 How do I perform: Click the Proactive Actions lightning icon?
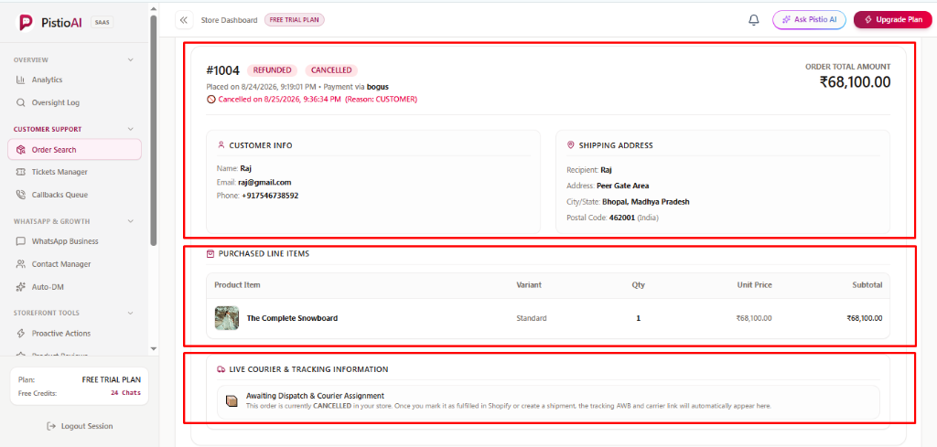pos(20,334)
